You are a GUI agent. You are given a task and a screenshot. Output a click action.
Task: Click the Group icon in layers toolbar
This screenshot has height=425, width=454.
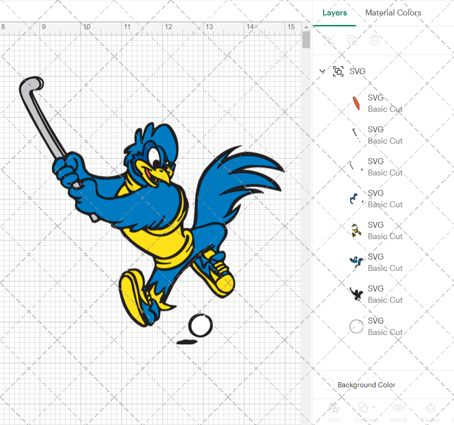[x=329, y=40]
